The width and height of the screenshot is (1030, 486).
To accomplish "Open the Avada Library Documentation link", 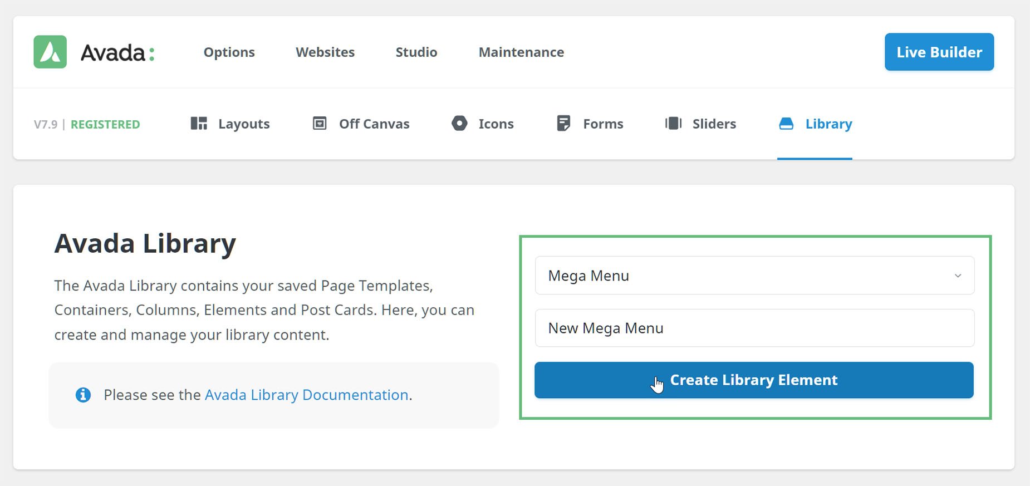I will 307,395.
